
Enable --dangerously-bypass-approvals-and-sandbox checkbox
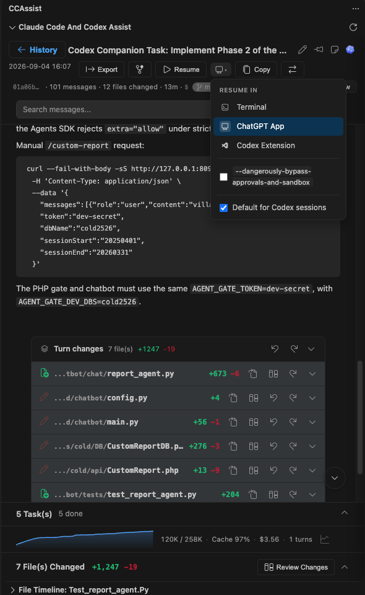224,177
